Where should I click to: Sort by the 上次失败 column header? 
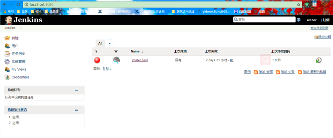(x=211, y=51)
